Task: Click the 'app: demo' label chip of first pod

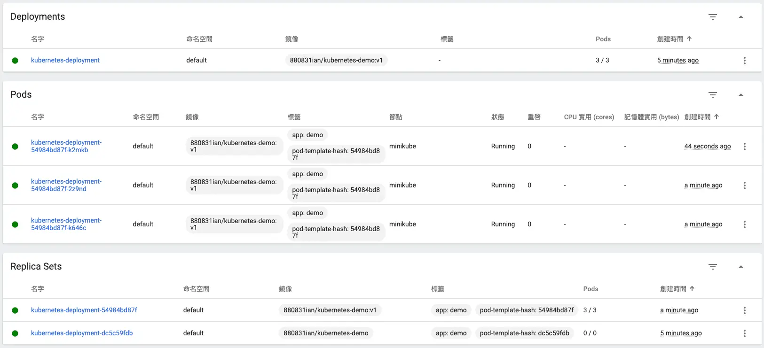Action: (307, 135)
